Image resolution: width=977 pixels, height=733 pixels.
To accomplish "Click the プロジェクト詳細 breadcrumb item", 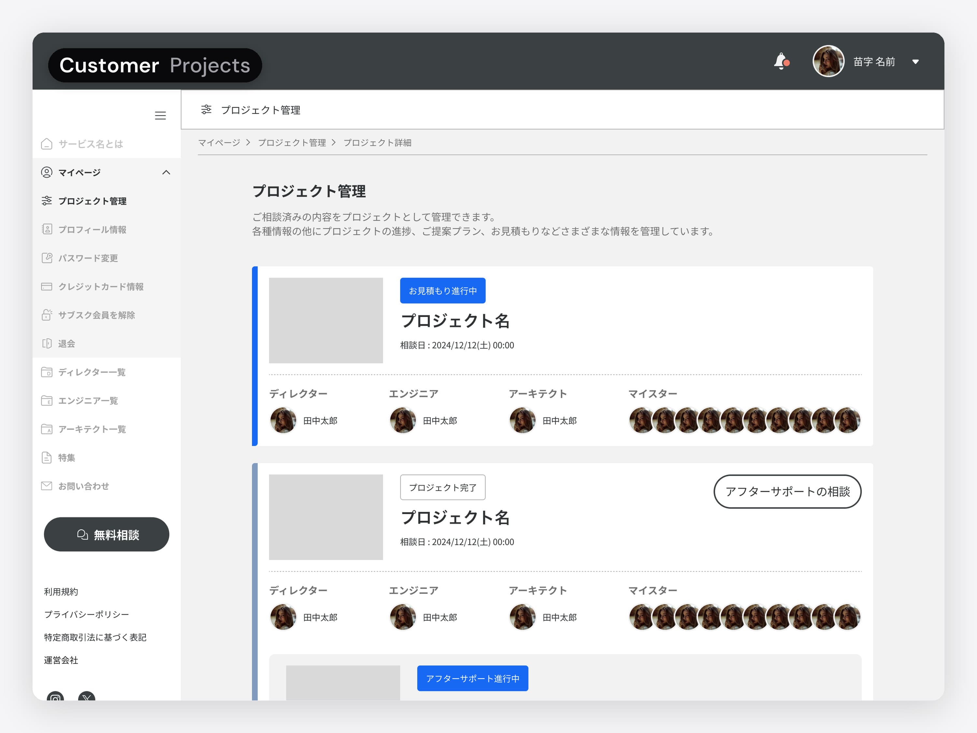I will (x=377, y=143).
